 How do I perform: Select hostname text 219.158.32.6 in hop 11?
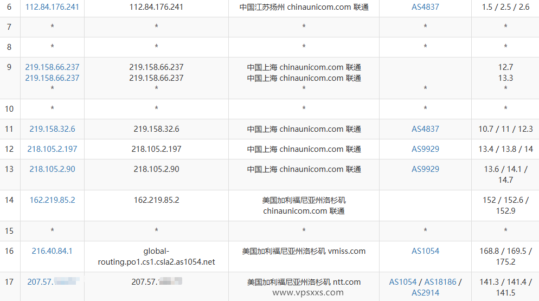(156, 129)
